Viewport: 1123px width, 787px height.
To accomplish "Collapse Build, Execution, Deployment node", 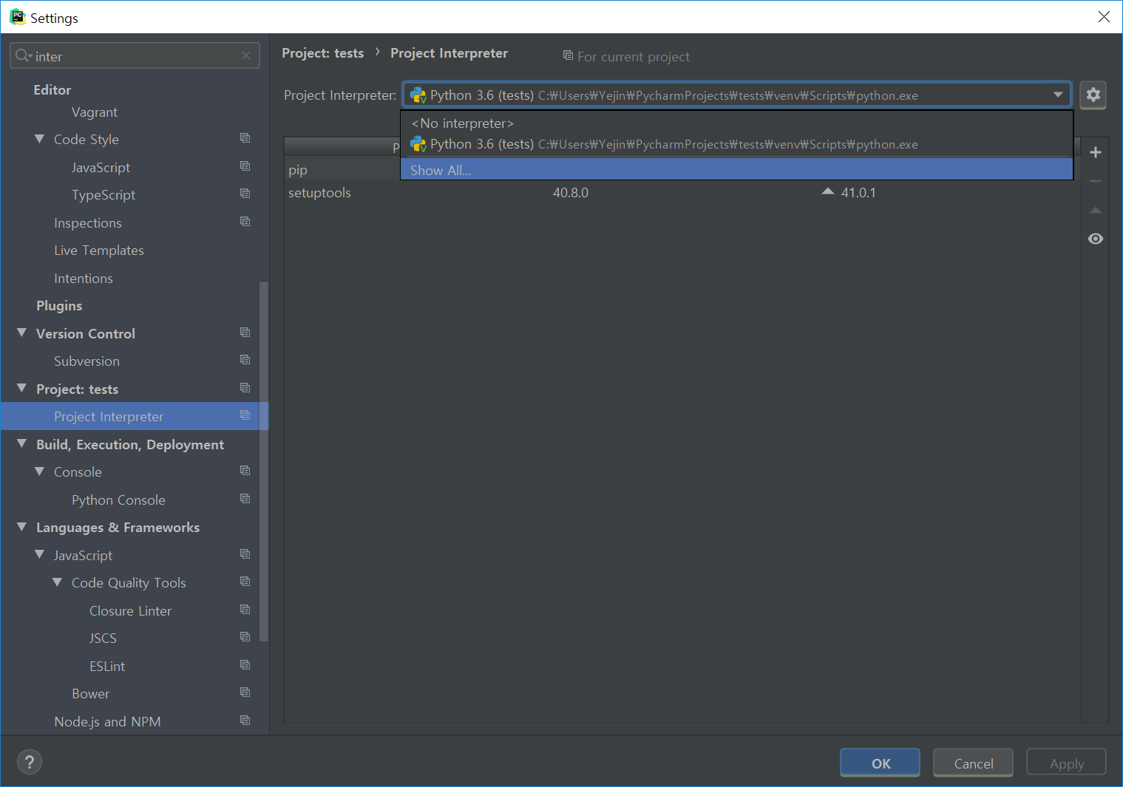I will point(21,444).
